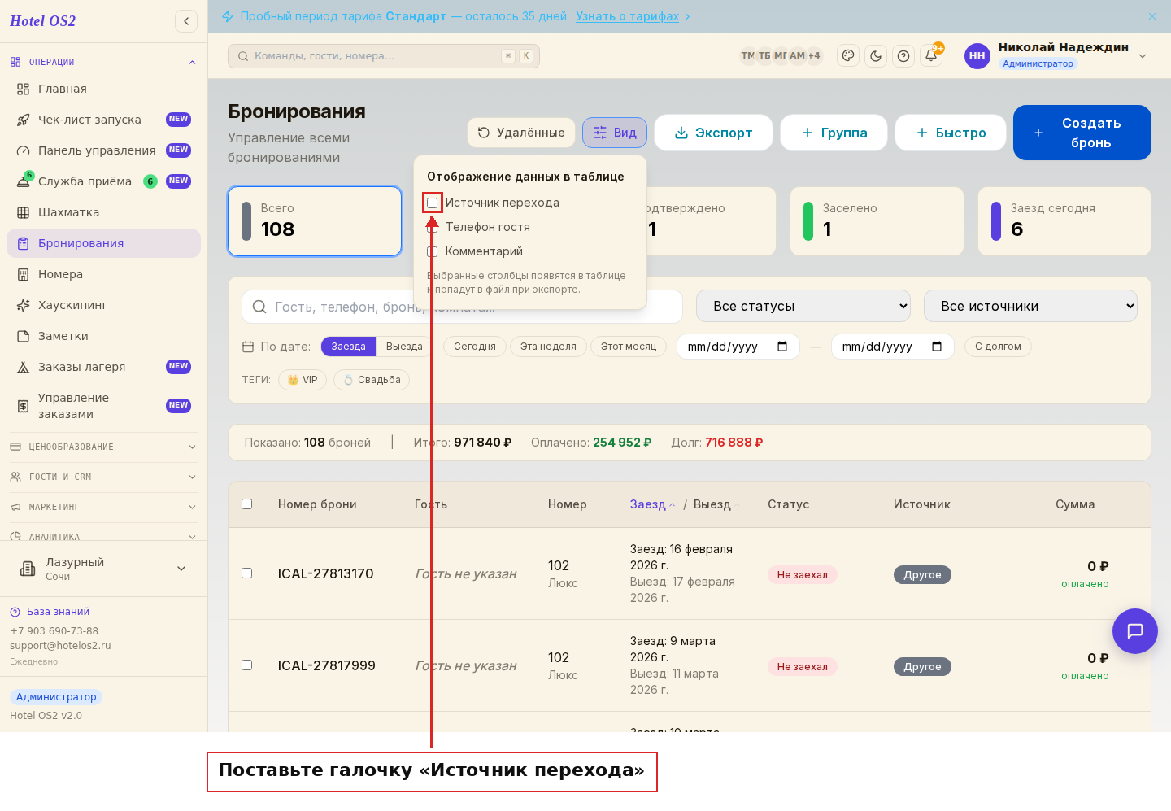This screenshot has height=811, width=1171.
Task: Expand the ГОСТИ И CRM section
Action: click(103, 477)
